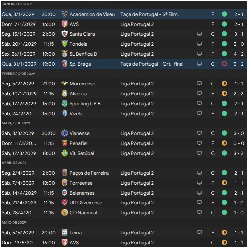This screenshot has height=248, width=248.
Task: Click the TV icon on Vit. Setúbal row
Action: (199, 153)
